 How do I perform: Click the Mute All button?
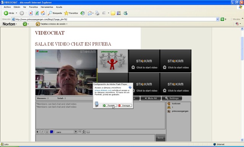point(151,98)
